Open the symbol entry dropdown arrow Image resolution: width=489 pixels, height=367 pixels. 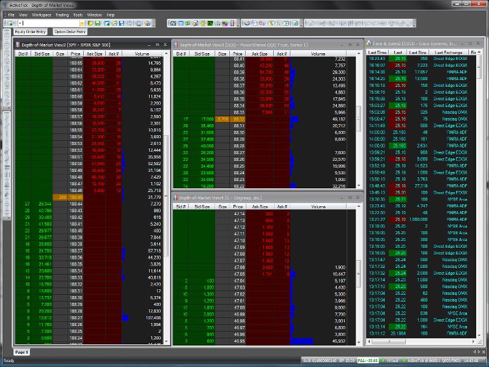pyautogui.click(x=82, y=23)
